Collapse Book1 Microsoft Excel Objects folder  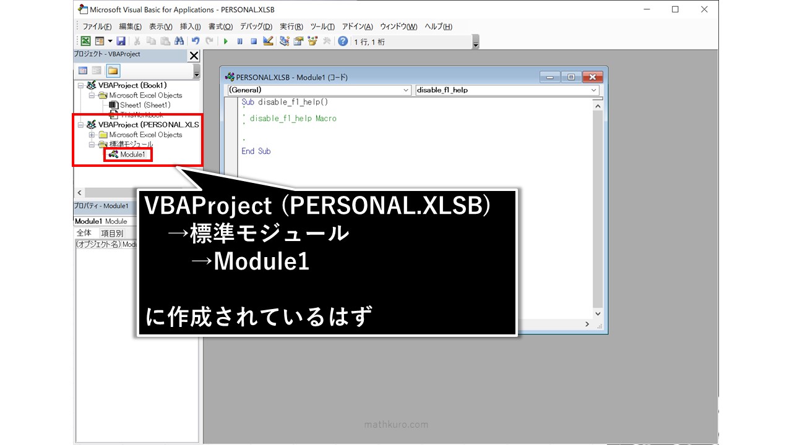click(x=91, y=95)
